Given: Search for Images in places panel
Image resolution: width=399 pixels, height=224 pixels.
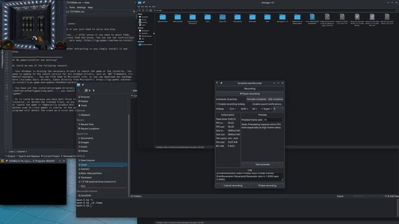Looking at the screenshot, I should tap(84, 142).
